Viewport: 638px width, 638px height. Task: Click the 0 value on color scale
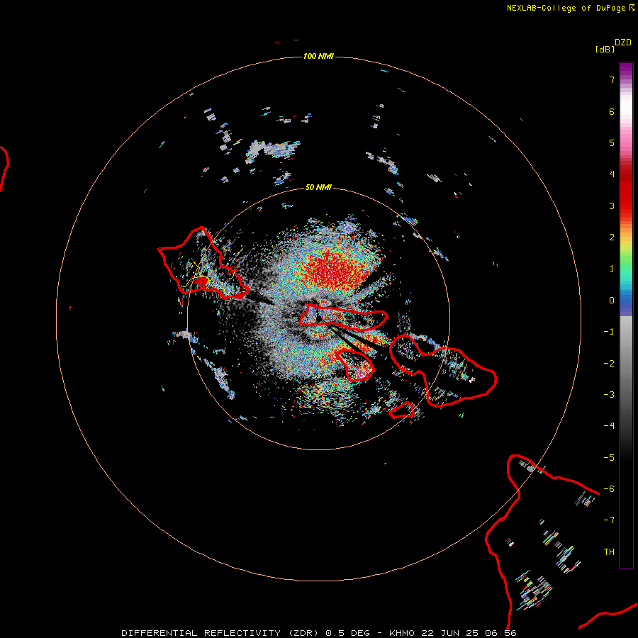pos(612,301)
